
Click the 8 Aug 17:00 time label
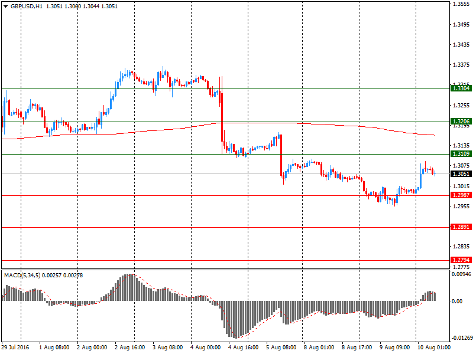[357, 347]
